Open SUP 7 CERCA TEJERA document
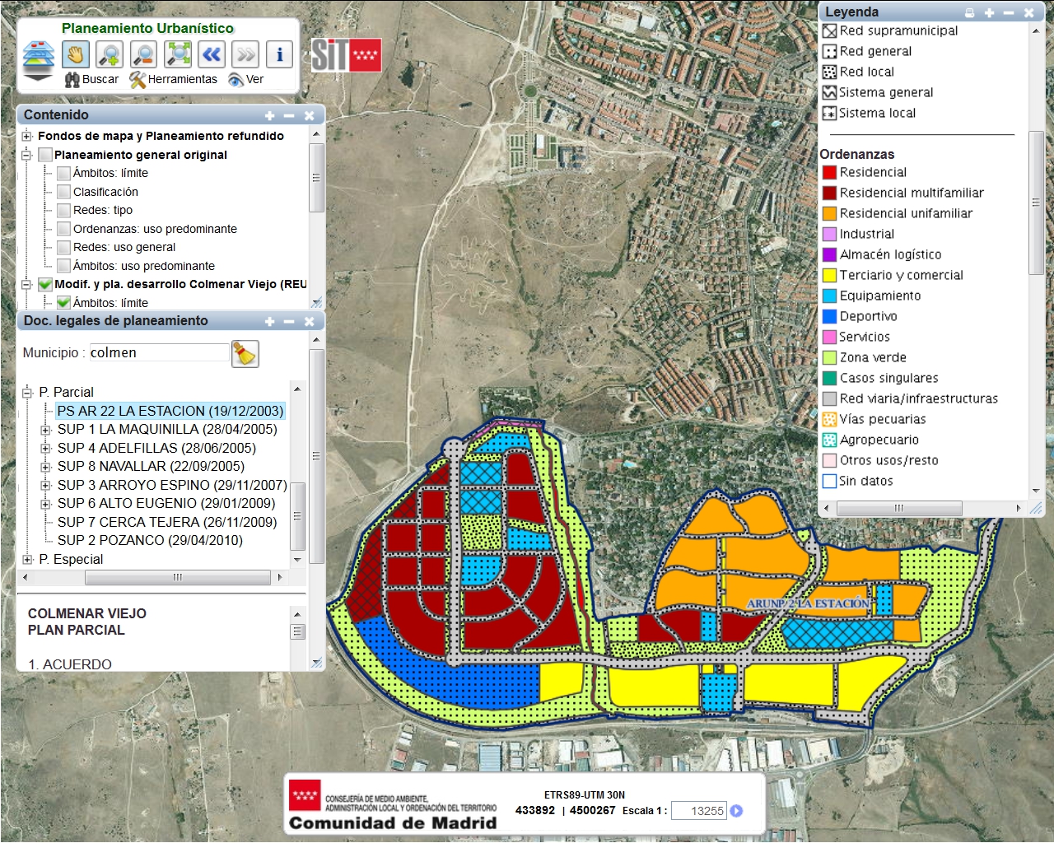Image resolution: width=1054 pixels, height=843 pixels. tap(166, 522)
